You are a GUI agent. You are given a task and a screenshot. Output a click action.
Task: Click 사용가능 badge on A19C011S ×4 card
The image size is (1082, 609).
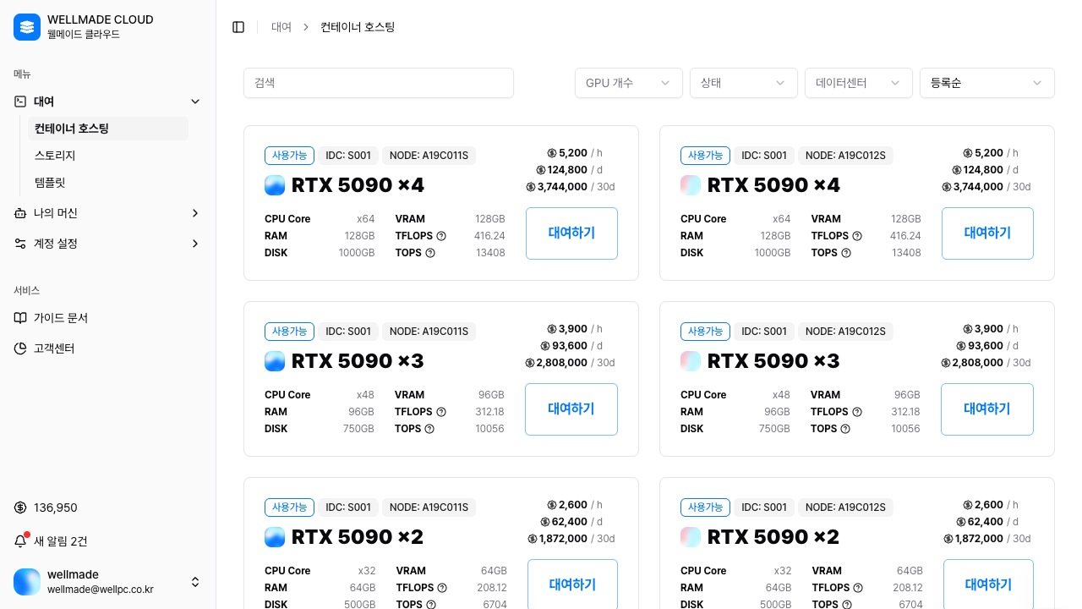289,156
